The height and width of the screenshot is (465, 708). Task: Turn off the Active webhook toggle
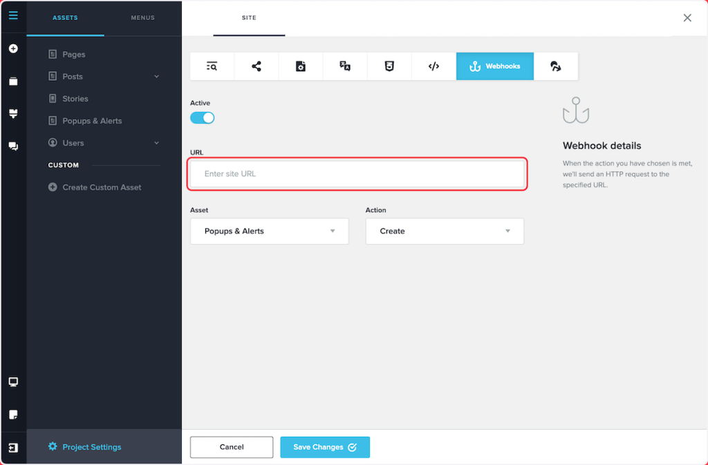pyautogui.click(x=203, y=117)
